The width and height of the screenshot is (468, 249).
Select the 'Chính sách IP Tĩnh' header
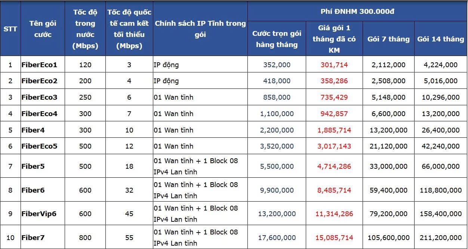[x=200, y=29]
